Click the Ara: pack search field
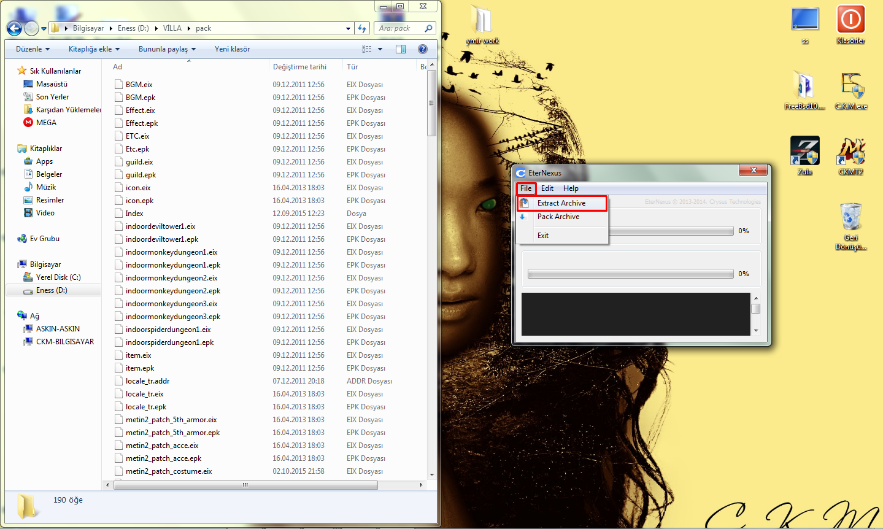883x529 pixels. [405, 28]
